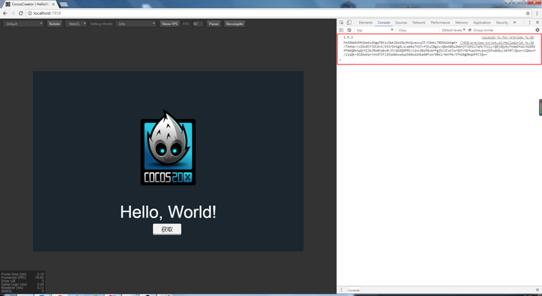Screen dimensions: 542x296
Task: Close the DevTools panel
Action: [537, 22]
